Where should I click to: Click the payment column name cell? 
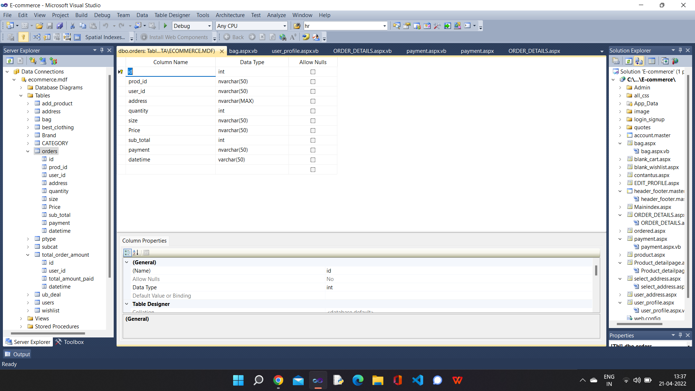click(170, 150)
